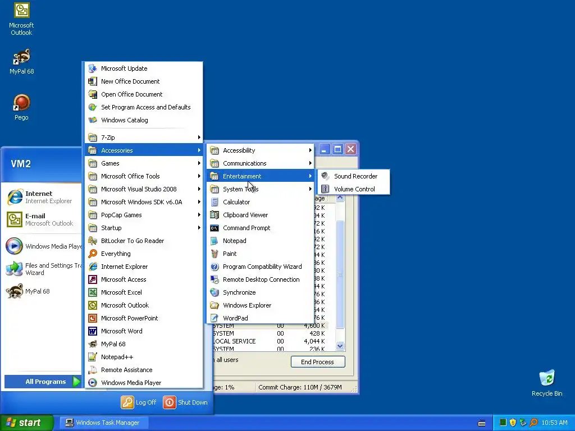Screen dimensions: 575x431
Task: Select Windows Task Manager taskbar button
Action: pos(104,423)
